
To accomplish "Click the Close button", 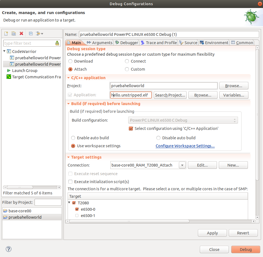I will (214, 250).
